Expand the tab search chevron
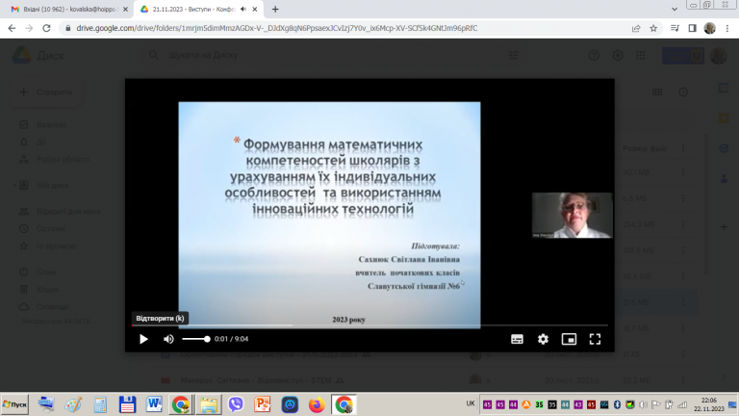739x416 pixels. click(675, 9)
